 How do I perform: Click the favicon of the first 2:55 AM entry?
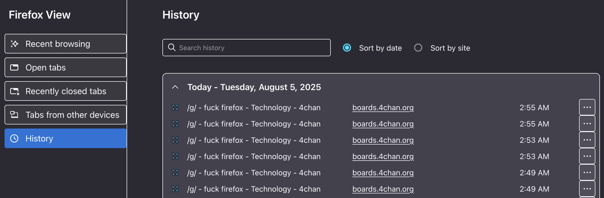point(175,107)
